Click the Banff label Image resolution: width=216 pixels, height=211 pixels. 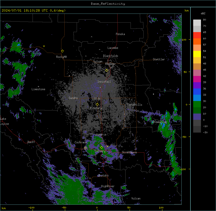click(x=31, y=142)
